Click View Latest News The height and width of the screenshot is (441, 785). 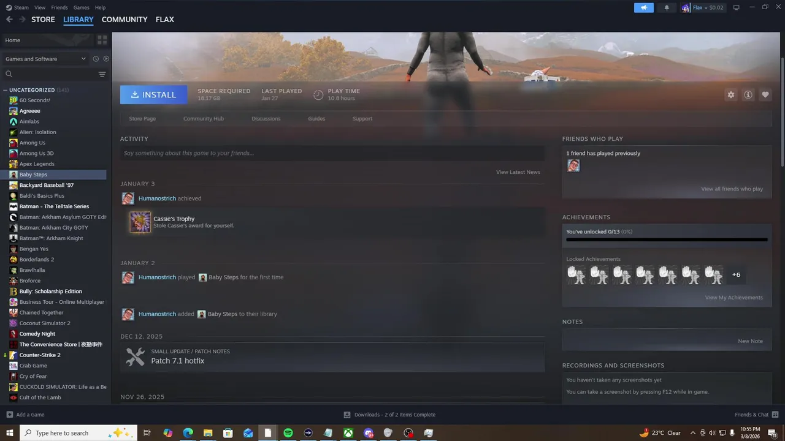[518, 172]
